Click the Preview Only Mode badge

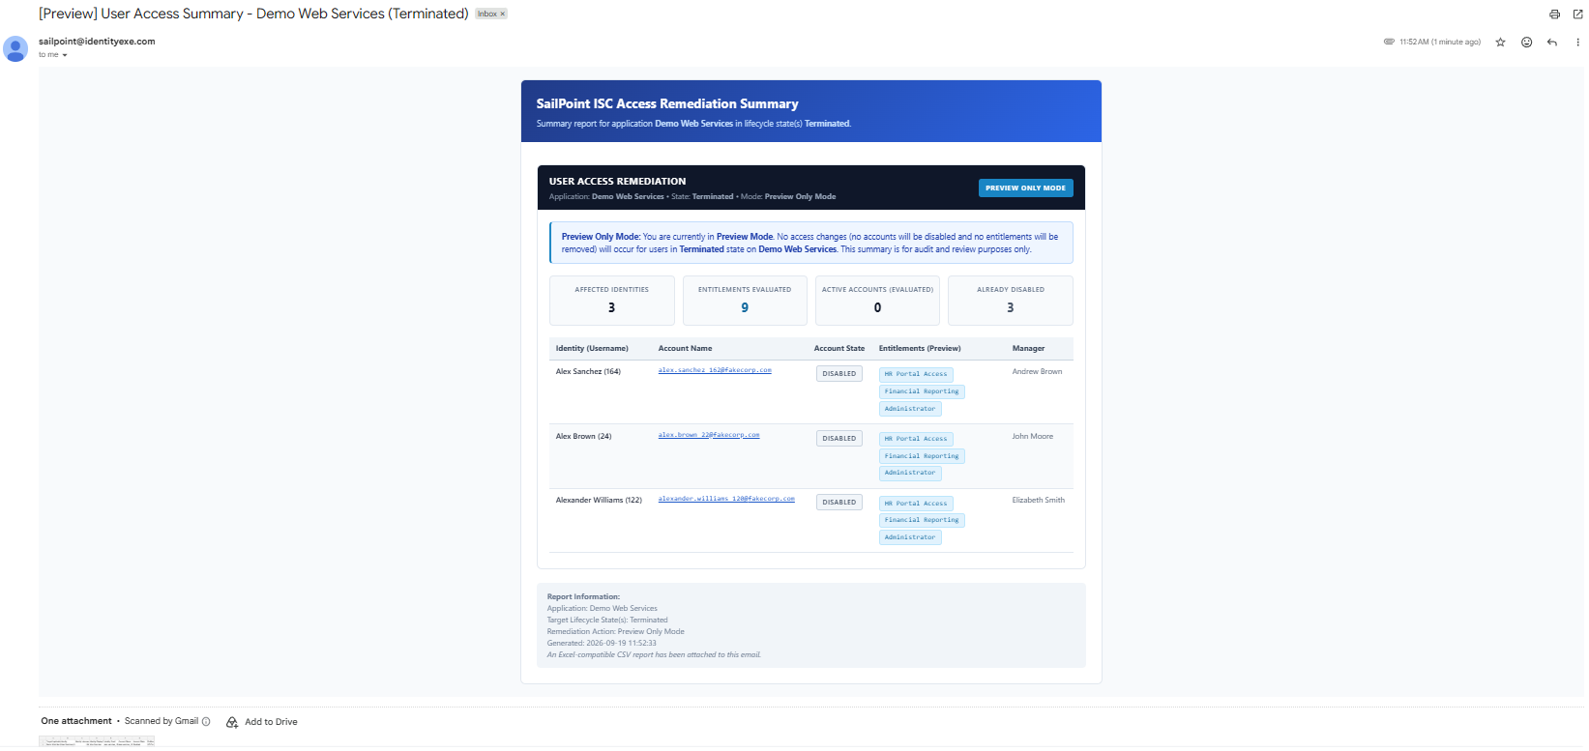1025,188
